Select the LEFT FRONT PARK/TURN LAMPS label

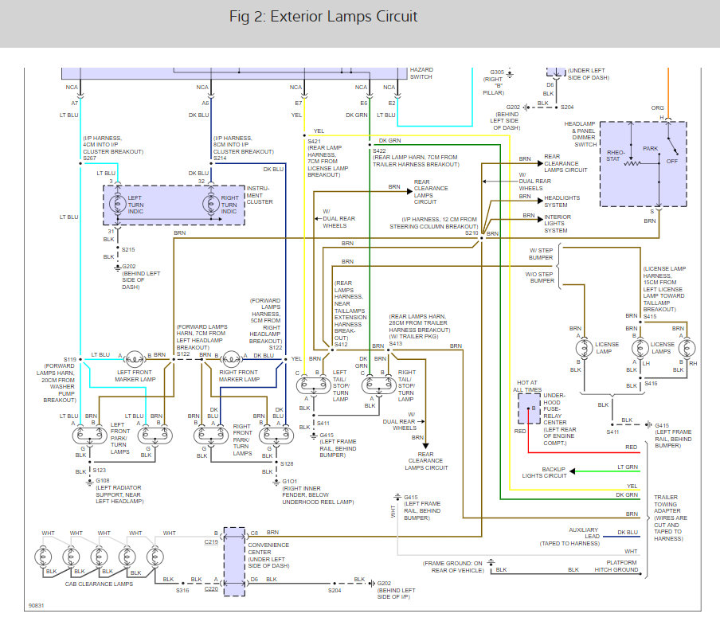(x=119, y=439)
